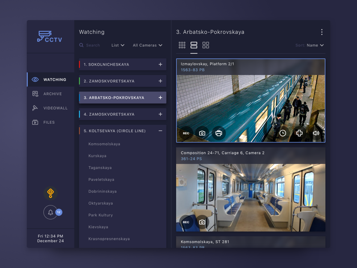Go to the Videowall section
Viewport: 357px width, 268px height.
[x=55, y=108]
